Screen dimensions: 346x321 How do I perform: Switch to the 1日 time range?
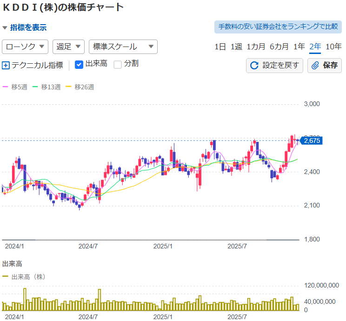[220, 47]
